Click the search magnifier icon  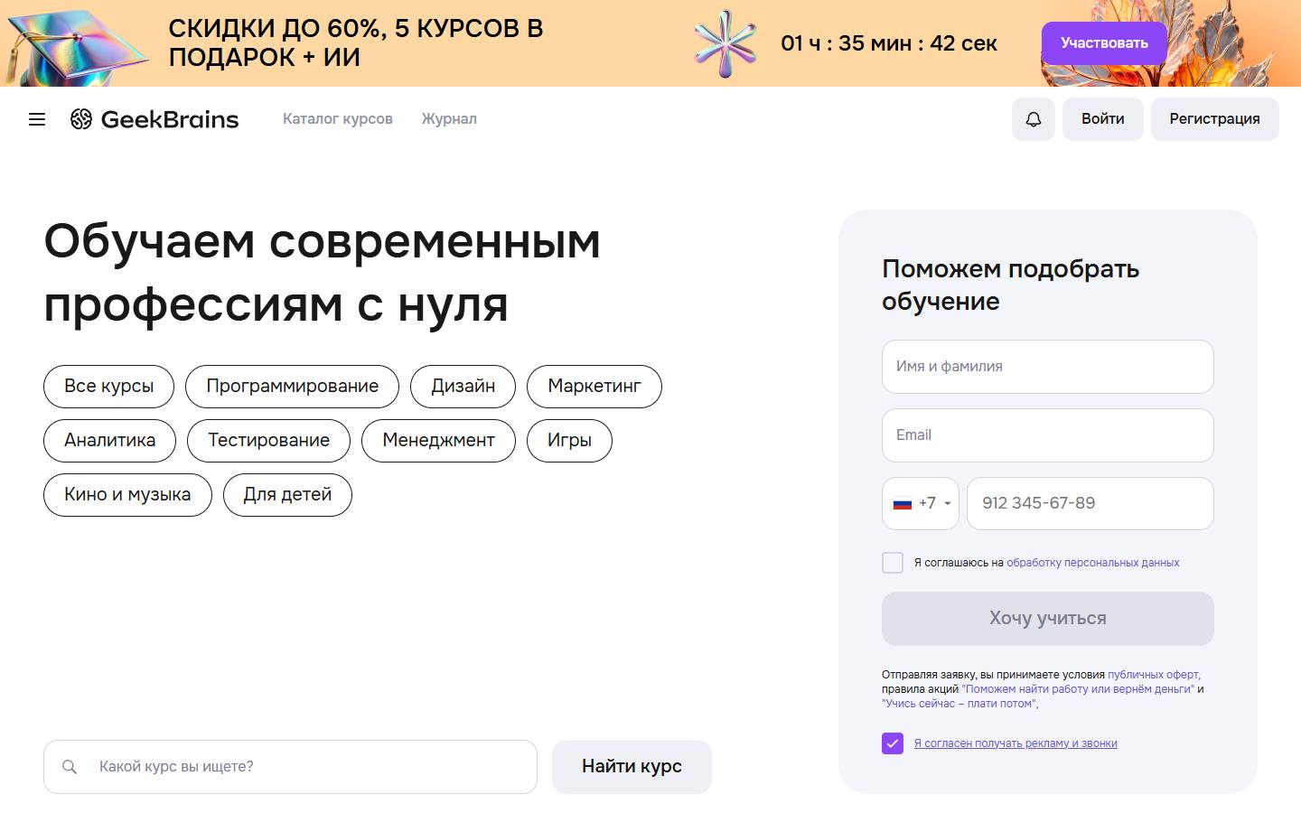(70, 767)
